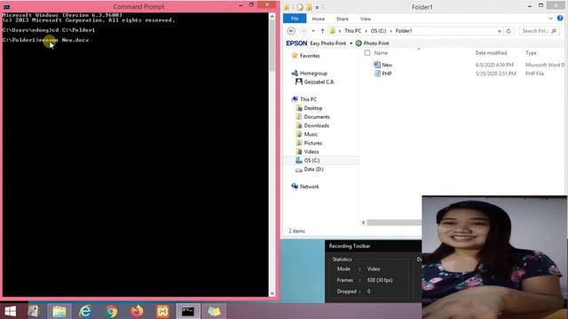The image size is (568, 319).
Task: Open quick access toolbar customize dropdown
Action: point(317,7)
